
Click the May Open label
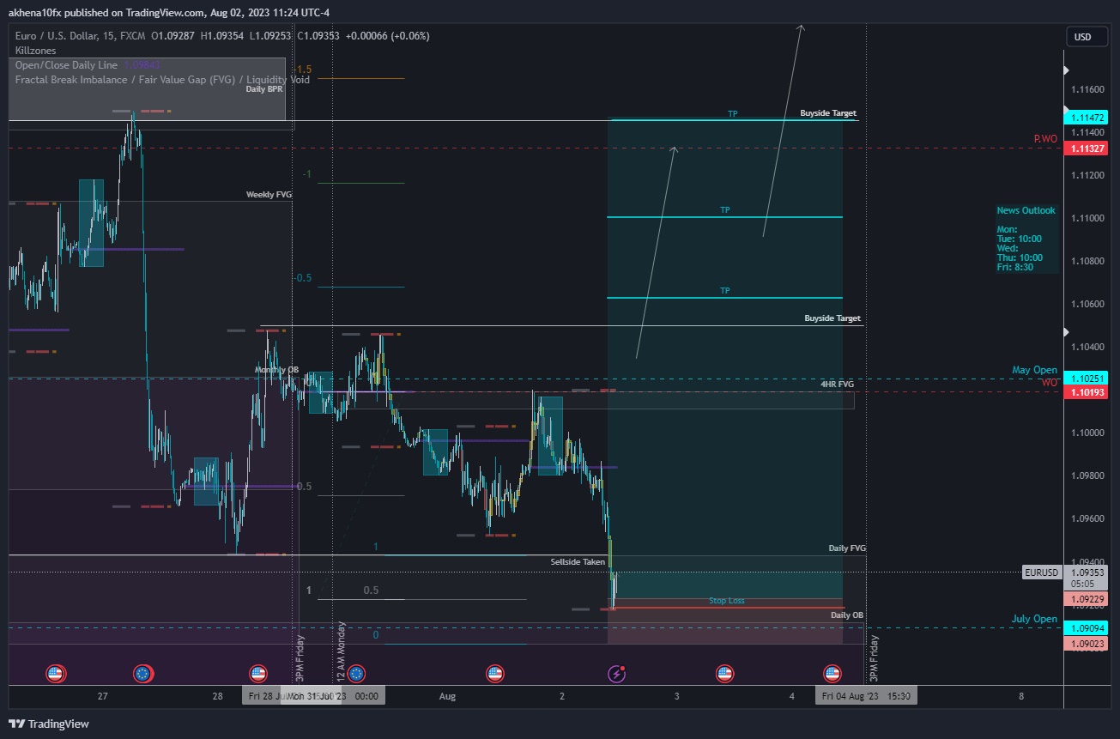(1035, 370)
